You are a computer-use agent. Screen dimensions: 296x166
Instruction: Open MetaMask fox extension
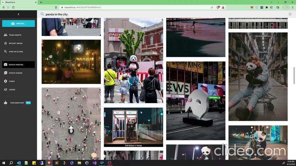(252, 7)
